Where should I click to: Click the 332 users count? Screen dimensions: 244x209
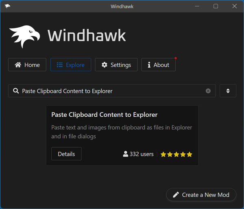pos(138,154)
